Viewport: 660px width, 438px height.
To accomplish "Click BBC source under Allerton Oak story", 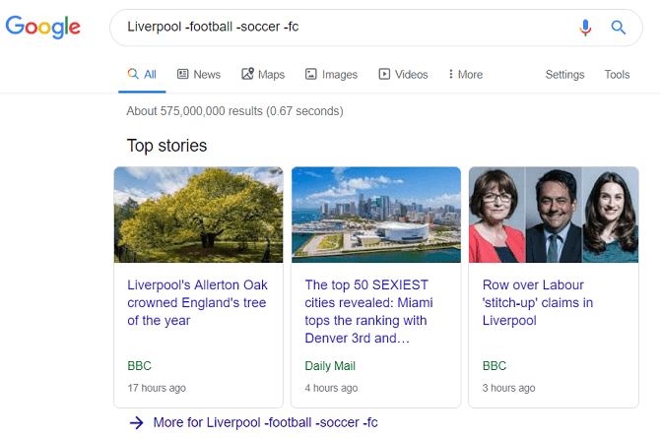I will (139, 365).
